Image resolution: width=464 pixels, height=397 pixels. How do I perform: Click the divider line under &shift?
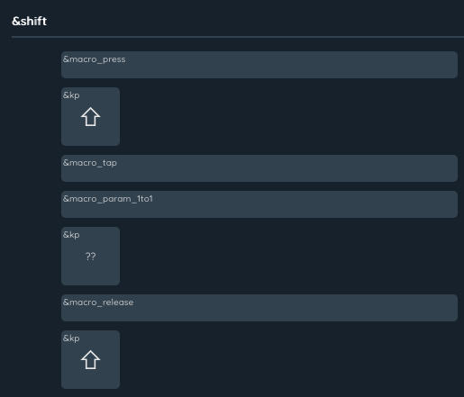click(x=238, y=37)
